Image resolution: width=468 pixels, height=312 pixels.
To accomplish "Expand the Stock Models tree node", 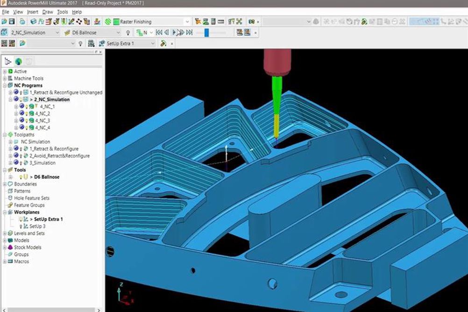I will (5, 248).
